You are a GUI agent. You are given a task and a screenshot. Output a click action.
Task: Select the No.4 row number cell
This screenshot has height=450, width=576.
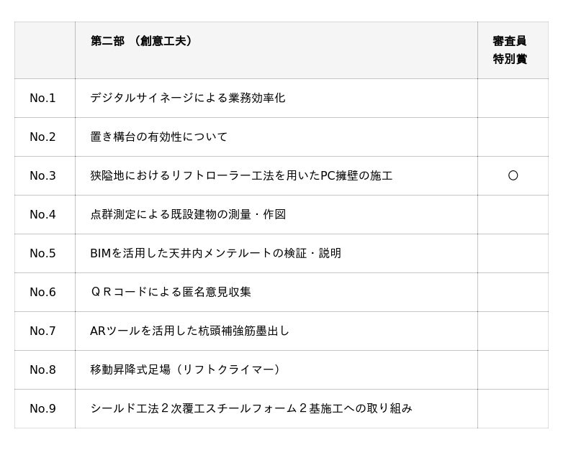42,214
